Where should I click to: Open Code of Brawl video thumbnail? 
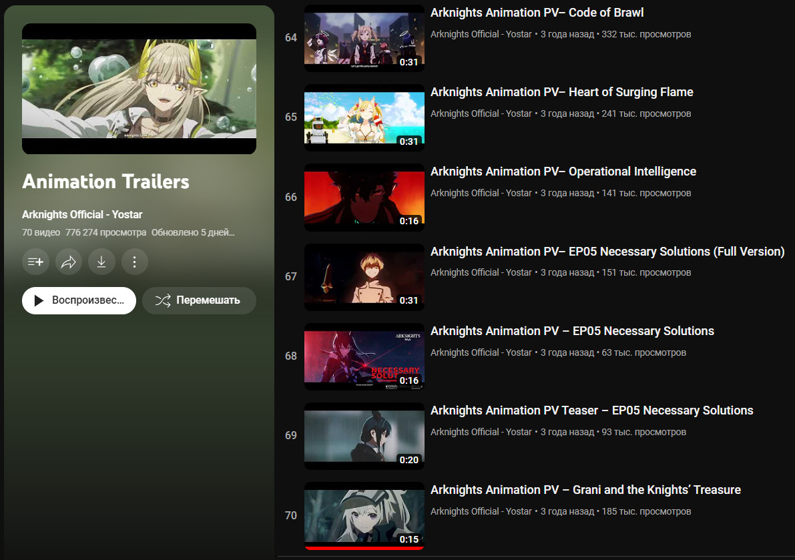[x=364, y=38]
